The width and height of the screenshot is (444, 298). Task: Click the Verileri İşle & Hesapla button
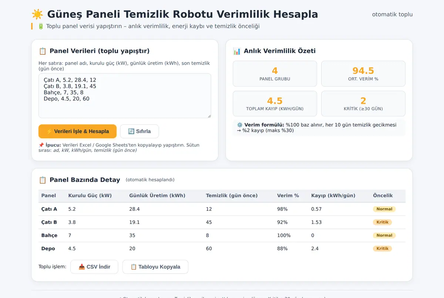pos(77,131)
